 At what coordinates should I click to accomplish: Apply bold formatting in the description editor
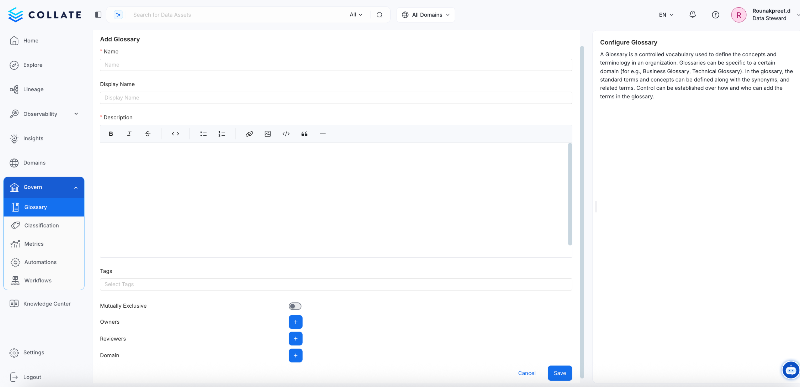tap(111, 133)
